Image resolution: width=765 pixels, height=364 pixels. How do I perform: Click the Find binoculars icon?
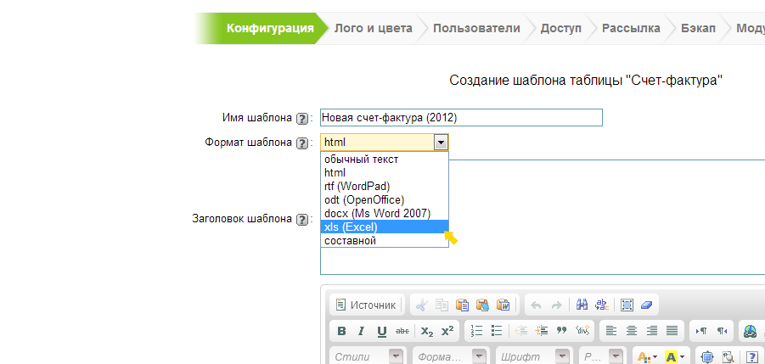tap(582, 305)
